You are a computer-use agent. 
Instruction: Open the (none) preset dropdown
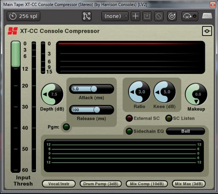(x=115, y=16)
